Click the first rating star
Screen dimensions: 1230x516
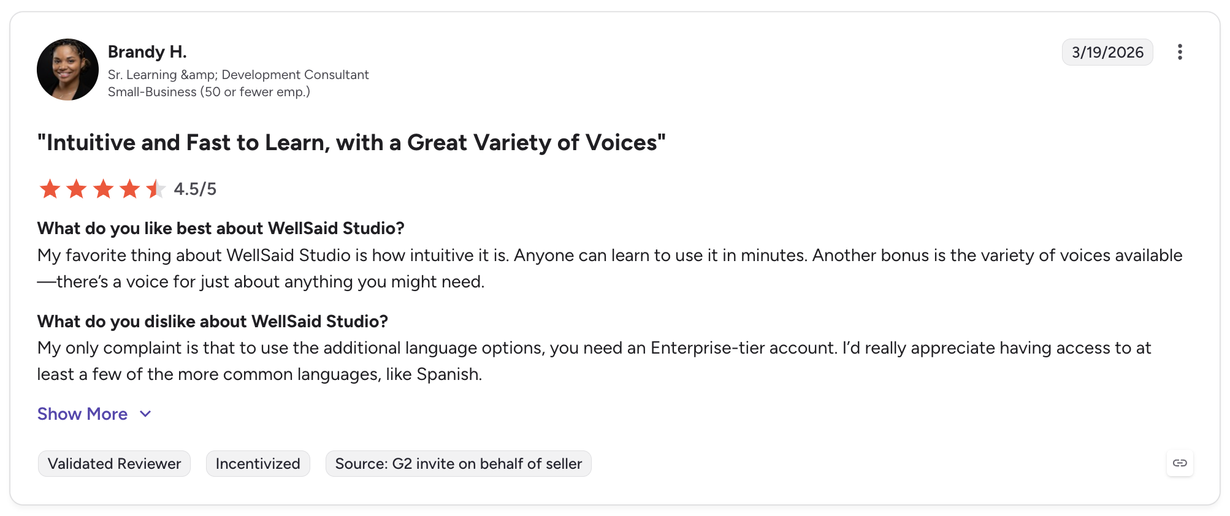(x=50, y=189)
